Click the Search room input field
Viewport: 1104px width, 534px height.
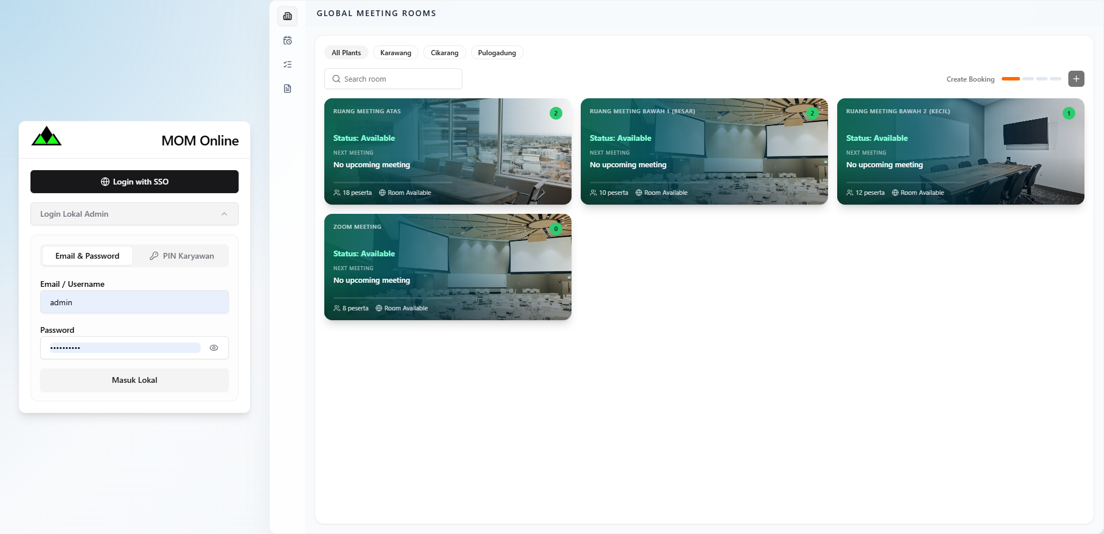coord(393,79)
